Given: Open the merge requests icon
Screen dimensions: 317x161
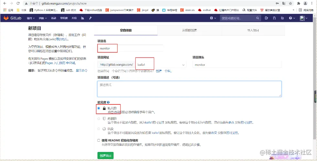Looking at the screenshot, I should click(x=274, y=18).
